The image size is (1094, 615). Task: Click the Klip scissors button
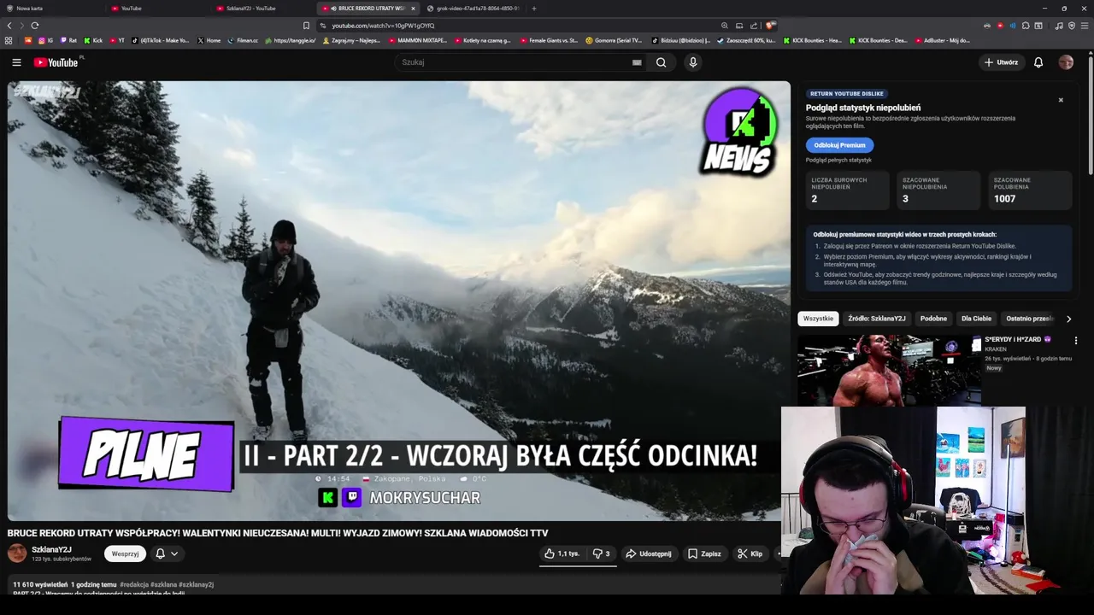coord(750,553)
